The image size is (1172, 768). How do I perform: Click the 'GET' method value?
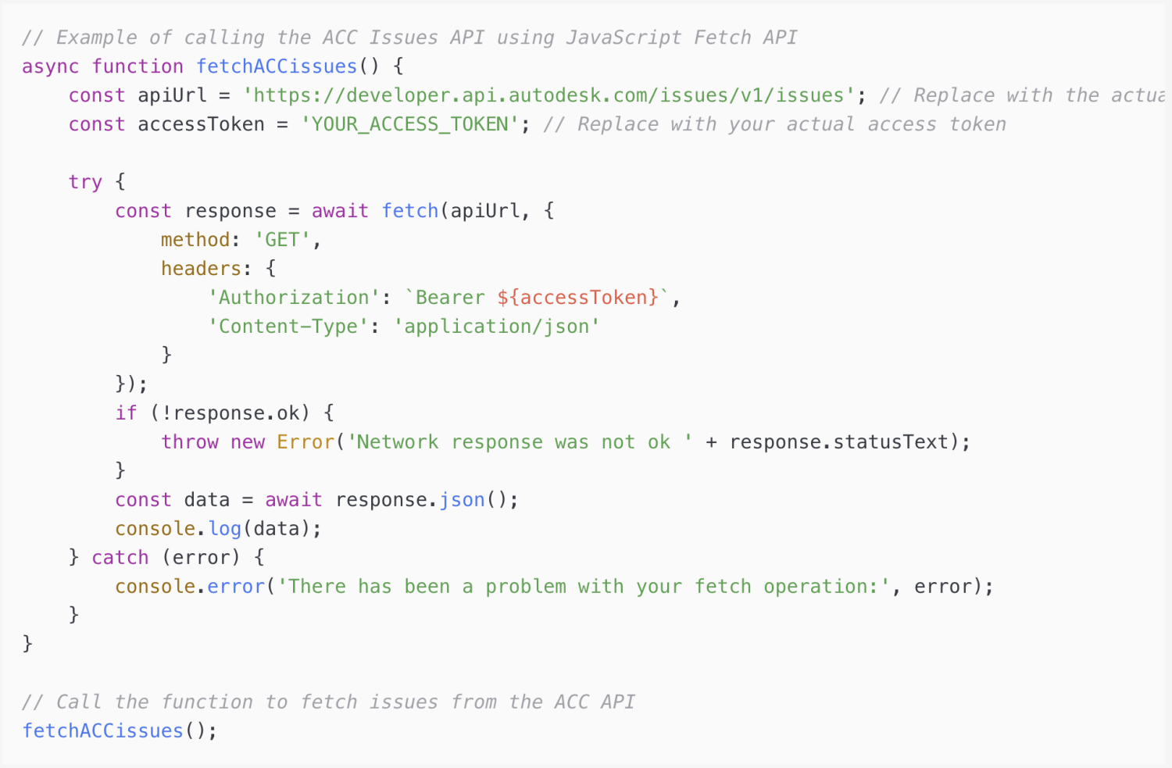point(282,240)
